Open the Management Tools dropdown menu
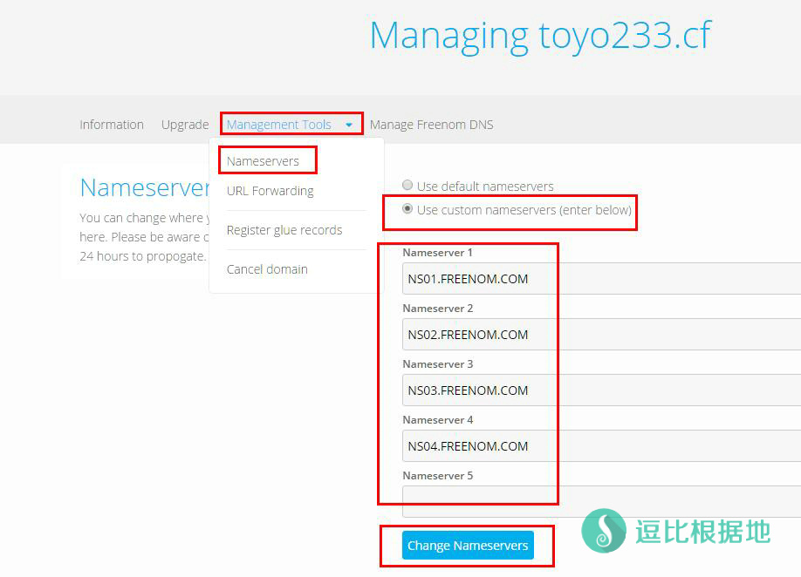801x577 pixels. coord(279,125)
